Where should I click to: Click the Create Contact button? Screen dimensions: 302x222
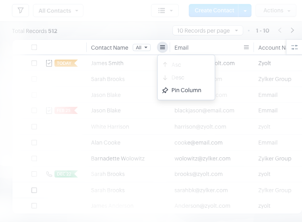coord(214,11)
